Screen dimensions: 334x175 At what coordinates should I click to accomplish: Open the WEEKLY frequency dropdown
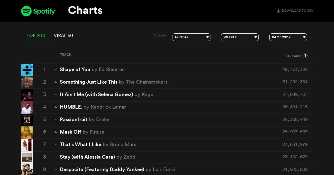[x=240, y=37]
